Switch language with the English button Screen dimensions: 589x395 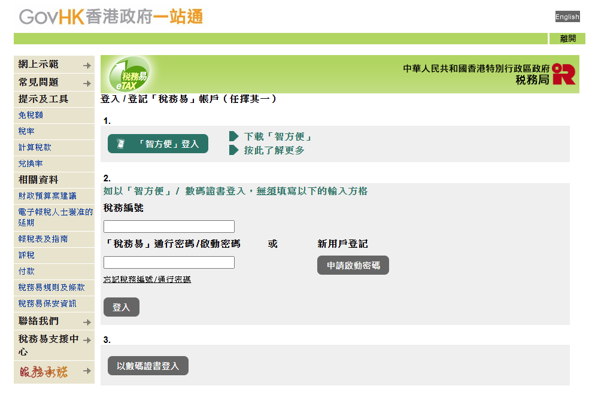coord(567,17)
